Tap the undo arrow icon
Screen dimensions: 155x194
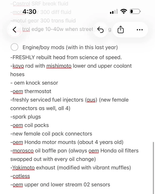(100, 30)
